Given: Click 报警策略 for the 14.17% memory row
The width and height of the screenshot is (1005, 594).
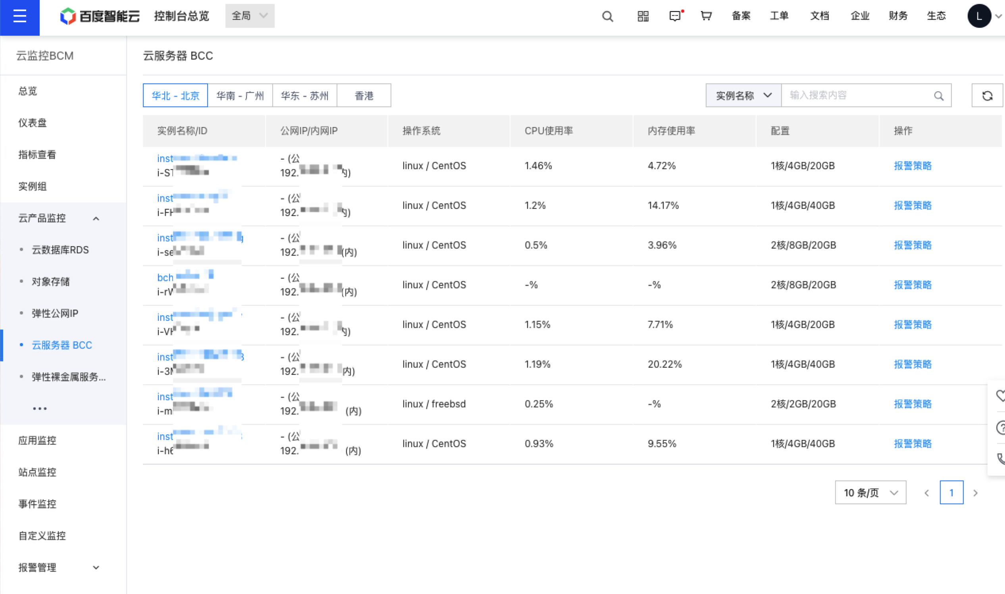Looking at the screenshot, I should tap(913, 205).
